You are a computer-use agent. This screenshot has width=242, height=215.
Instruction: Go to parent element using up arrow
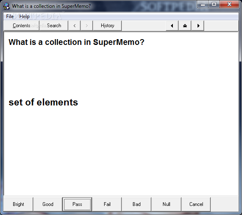185,26
